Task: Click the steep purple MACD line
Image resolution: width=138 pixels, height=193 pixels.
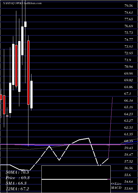Action: (x=110, y=128)
